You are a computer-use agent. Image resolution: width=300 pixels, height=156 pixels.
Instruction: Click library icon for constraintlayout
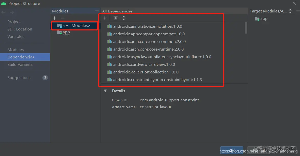(x=110, y=80)
